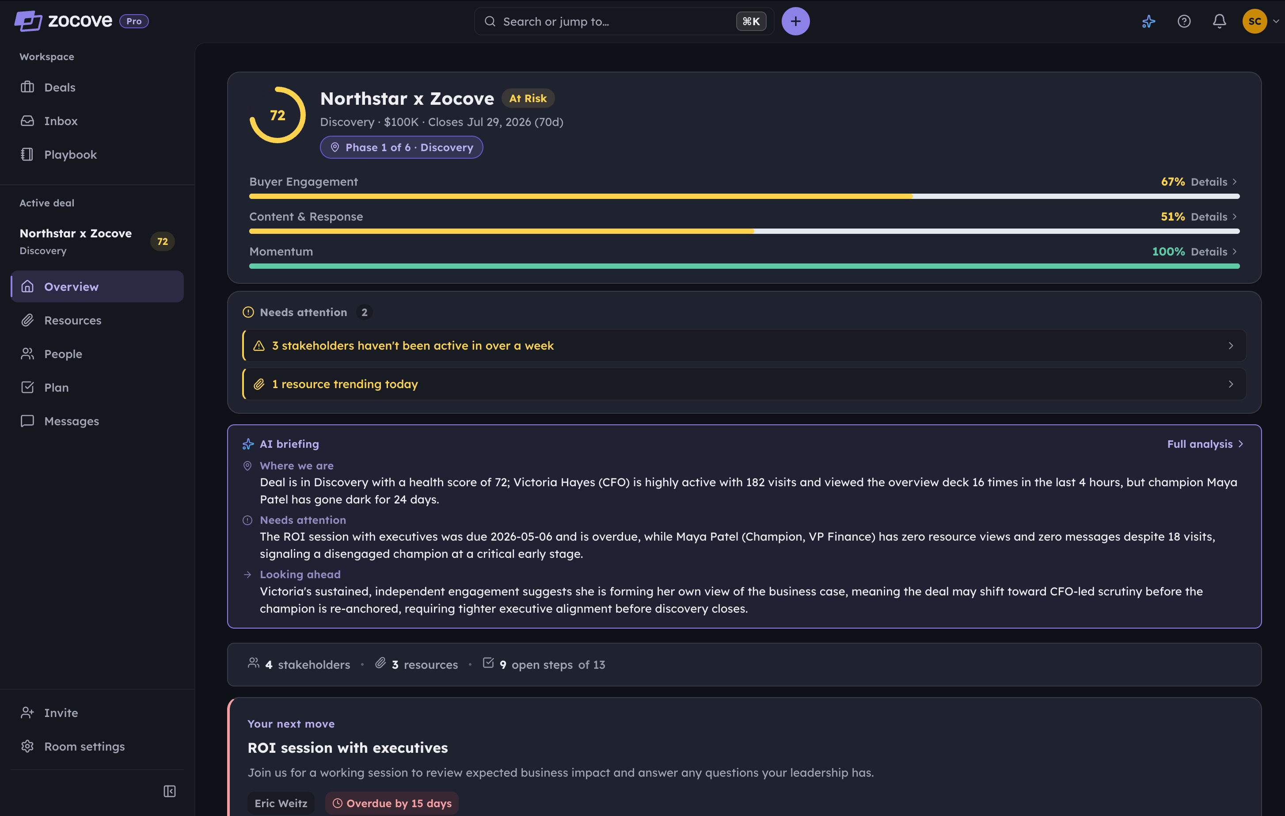Click the 3 resources count text
The width and height of the screenshot is (1285, 816).
[x=425, y=664]
